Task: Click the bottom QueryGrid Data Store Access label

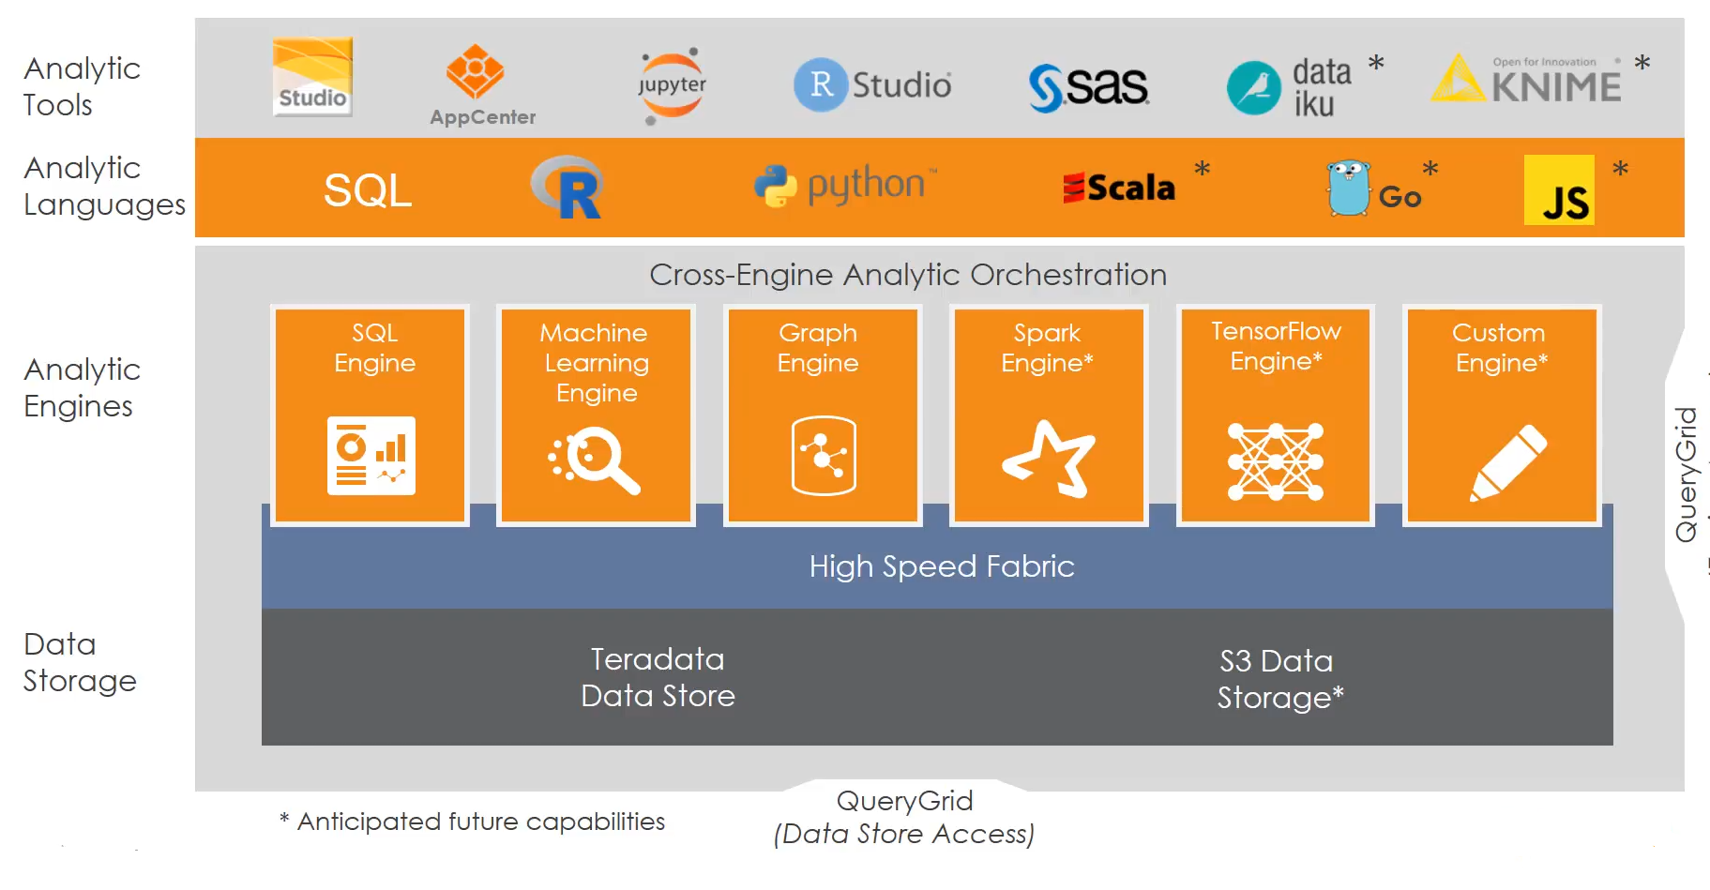Action: click(x=904, y=817)
